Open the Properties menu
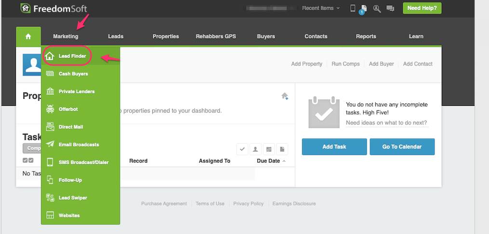The width and height of the screenshot is (489, 234). click(166, 37)
